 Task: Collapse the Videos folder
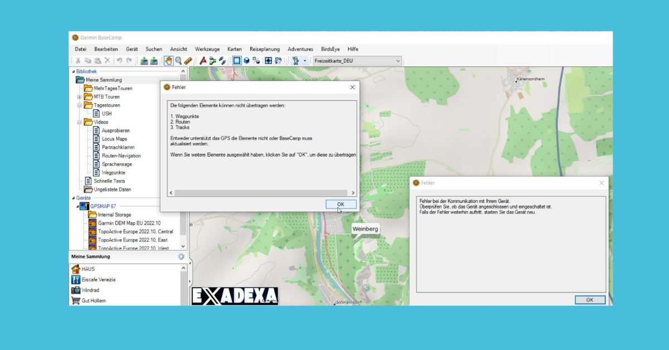pyautogui.click(x=79, y=121)
